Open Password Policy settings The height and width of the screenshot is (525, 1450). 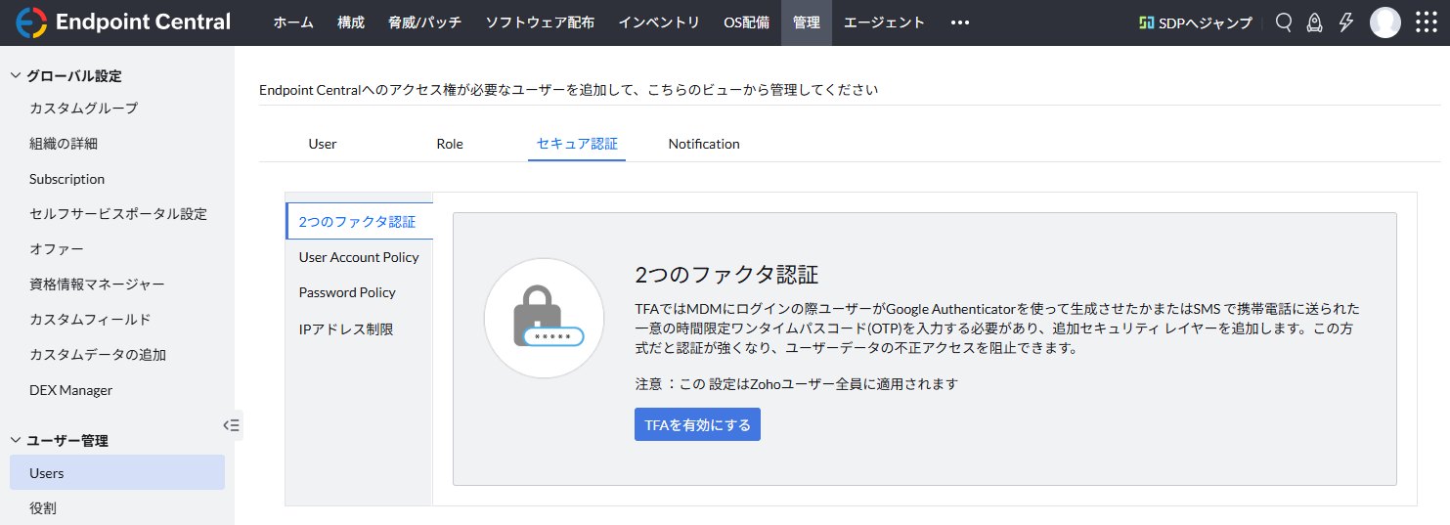click(x=347, y=292)
